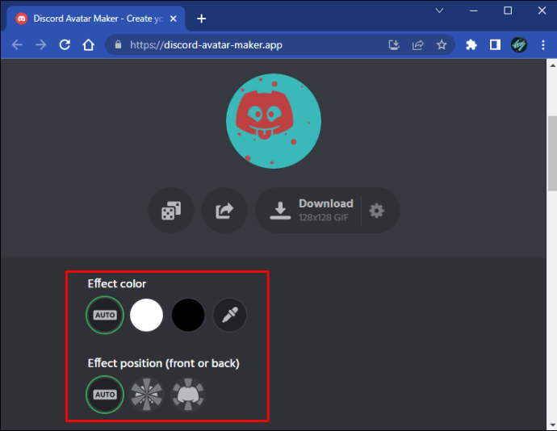Go back to previous page
Image resolution: width=557 pixels, height=431 pixels.
(x=17, y=44)
